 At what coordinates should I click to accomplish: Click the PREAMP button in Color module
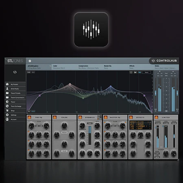64,133
